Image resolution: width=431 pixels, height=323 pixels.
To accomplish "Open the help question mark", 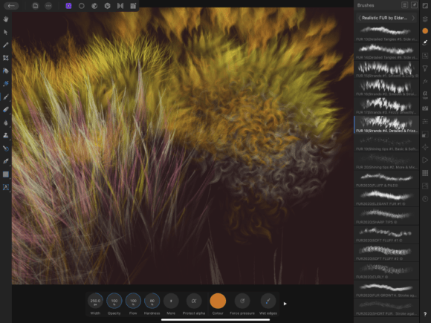I will click(425, 314).
